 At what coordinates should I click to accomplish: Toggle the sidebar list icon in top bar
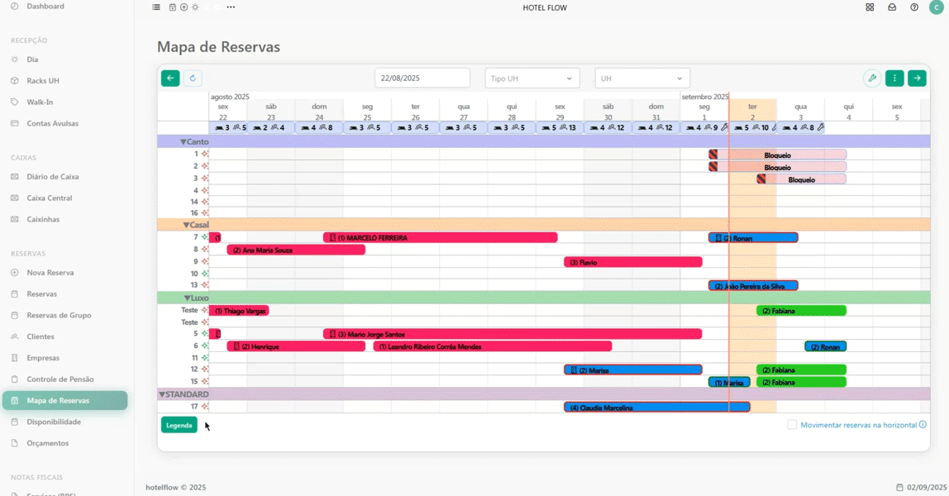[156, 7]
